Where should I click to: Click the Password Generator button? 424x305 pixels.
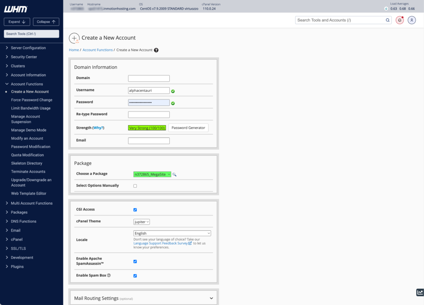point(188,128)
